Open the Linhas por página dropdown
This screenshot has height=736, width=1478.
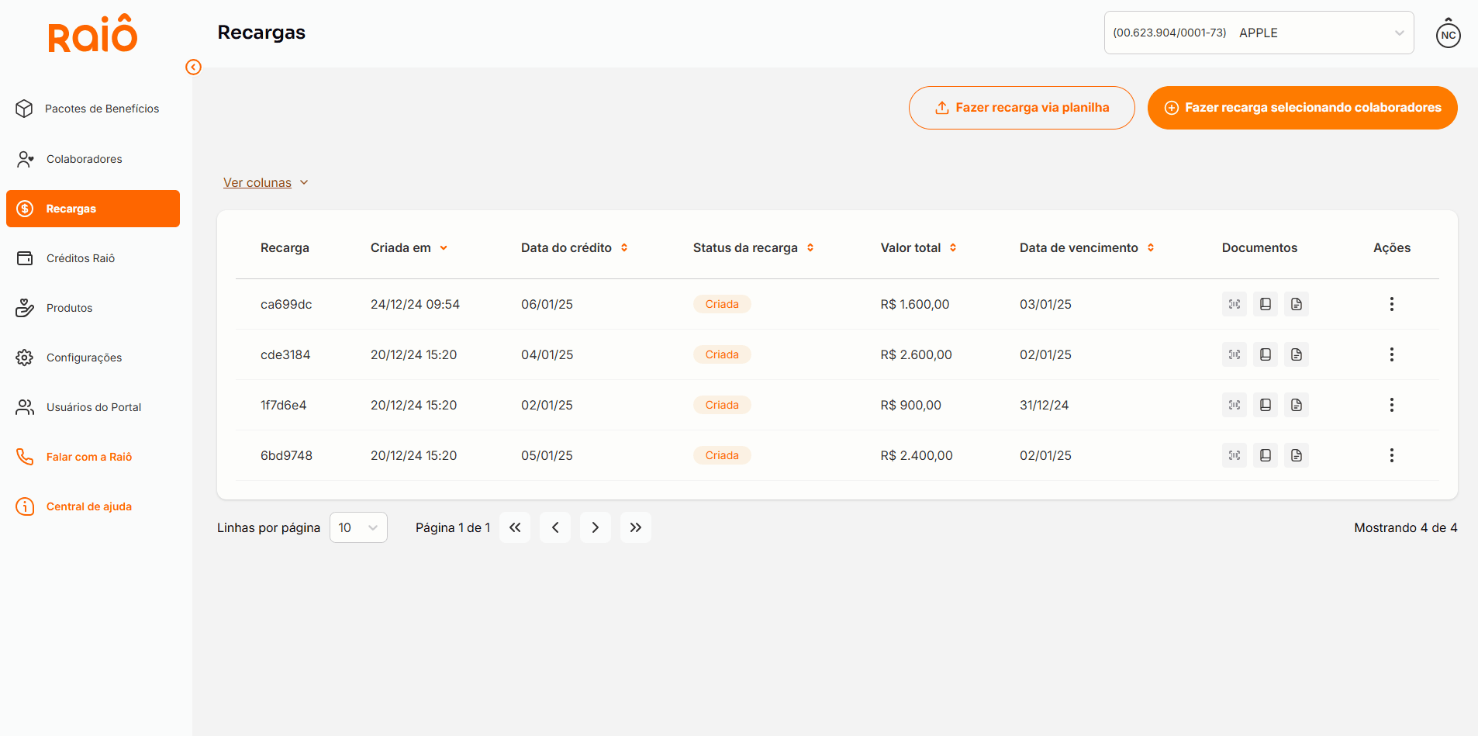point(358,527)
